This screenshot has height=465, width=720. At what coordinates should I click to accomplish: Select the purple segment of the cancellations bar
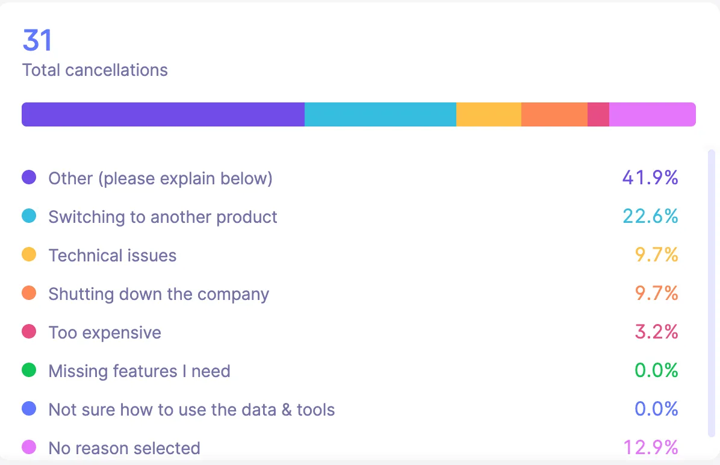coord(163,114)
